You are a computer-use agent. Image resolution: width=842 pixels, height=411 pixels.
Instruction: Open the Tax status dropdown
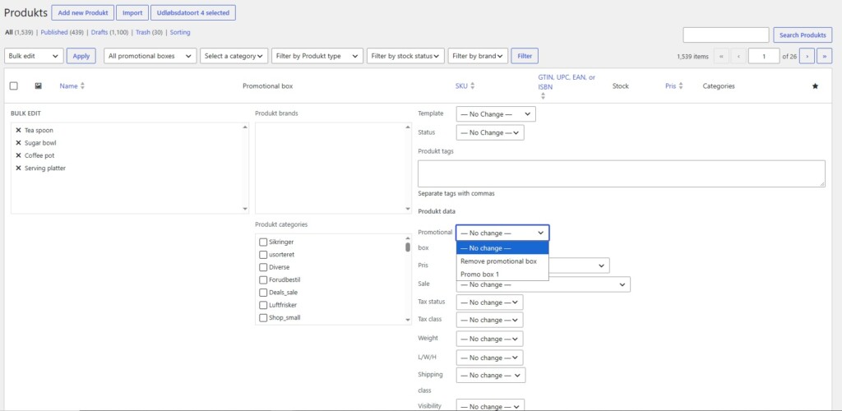pos(489,302)
